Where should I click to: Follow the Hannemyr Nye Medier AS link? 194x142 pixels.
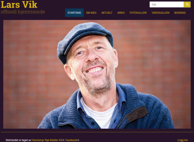point(47,140)
